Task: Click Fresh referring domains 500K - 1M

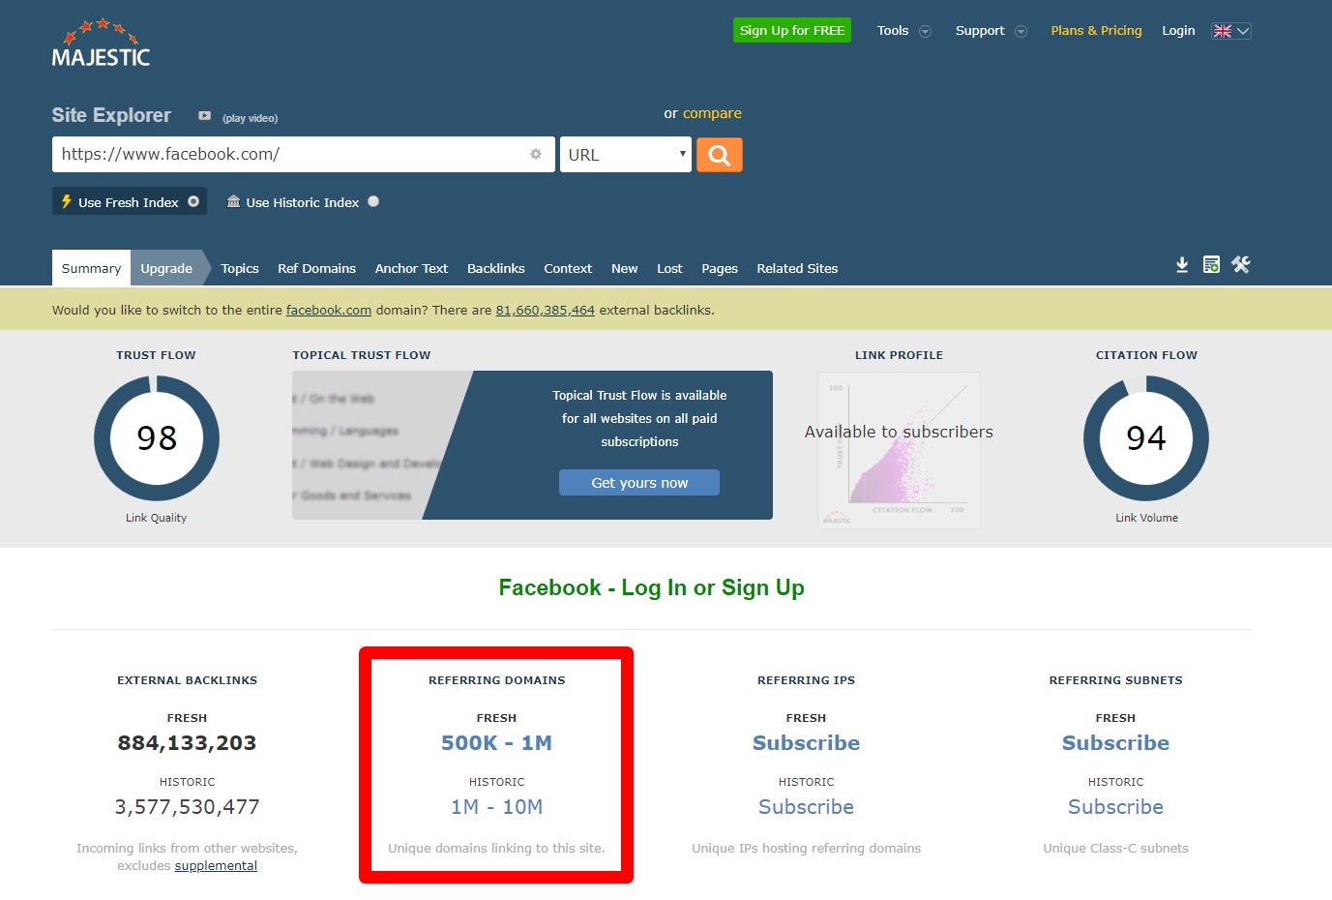Action: pyautogui.click(x=496, y=742)
